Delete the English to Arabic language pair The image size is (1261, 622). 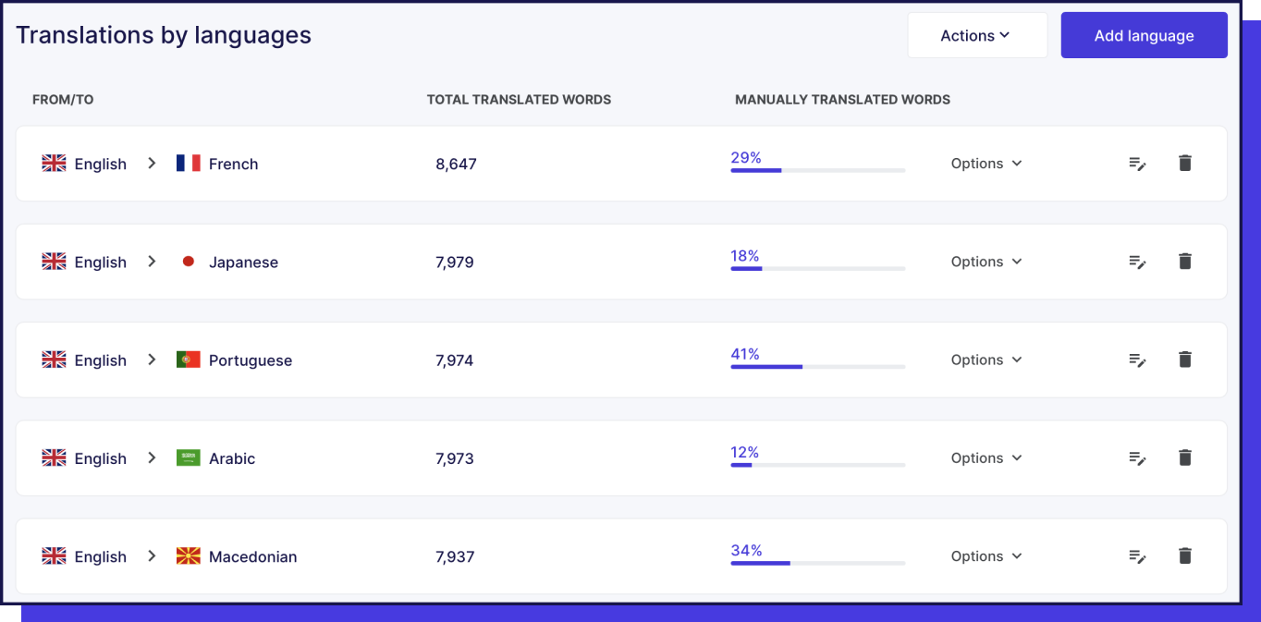point(1185,457)
